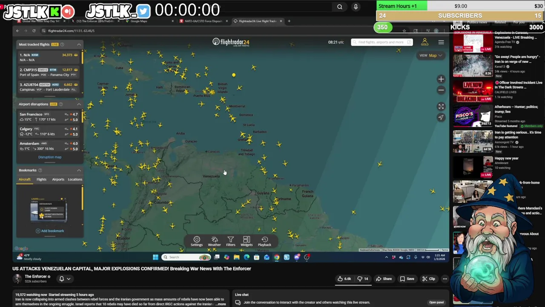Expand description with ...more
The height and width of the screenshot is (307, 545).
pos(221,304)
